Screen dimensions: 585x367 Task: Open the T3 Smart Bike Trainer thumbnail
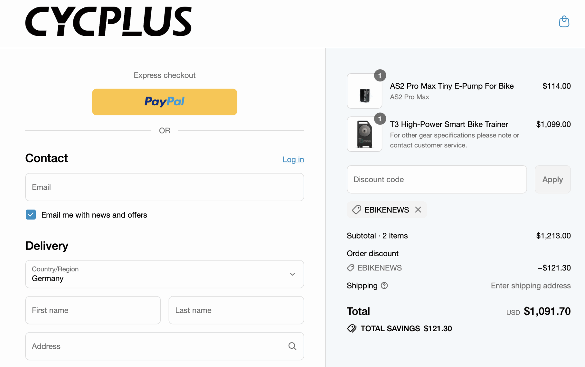click(x=364, y=134)
